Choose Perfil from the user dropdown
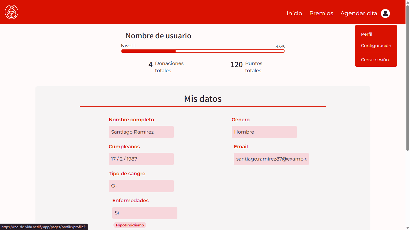 (x=366, y=34)
